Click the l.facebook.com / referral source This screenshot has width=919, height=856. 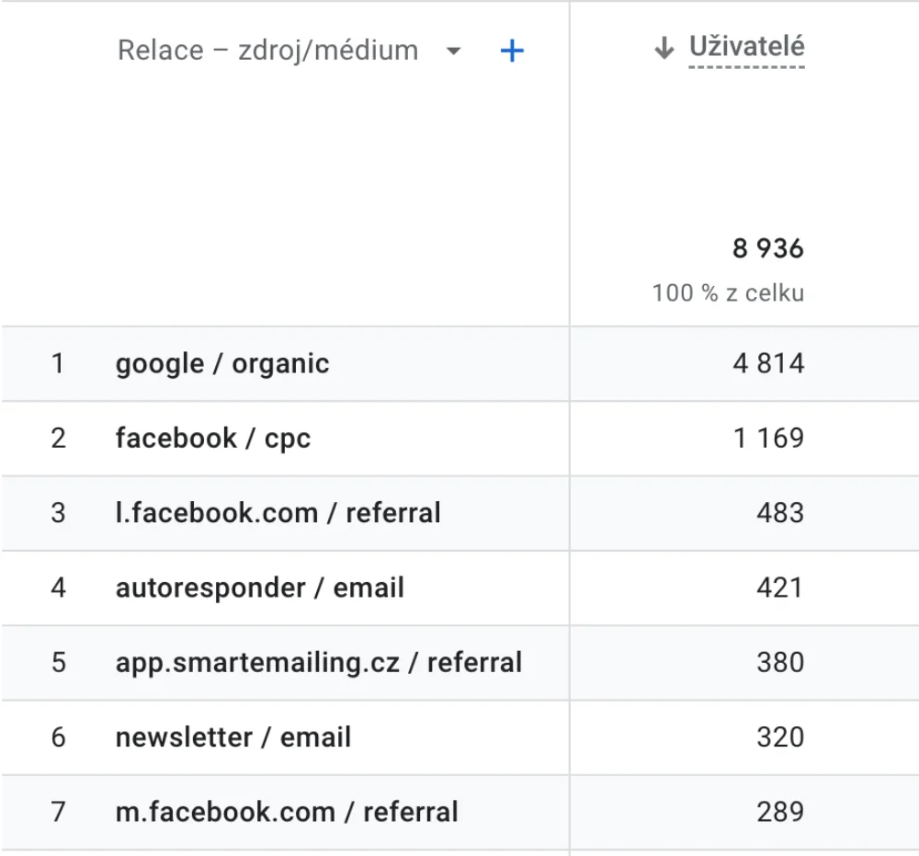coord(278,513)
